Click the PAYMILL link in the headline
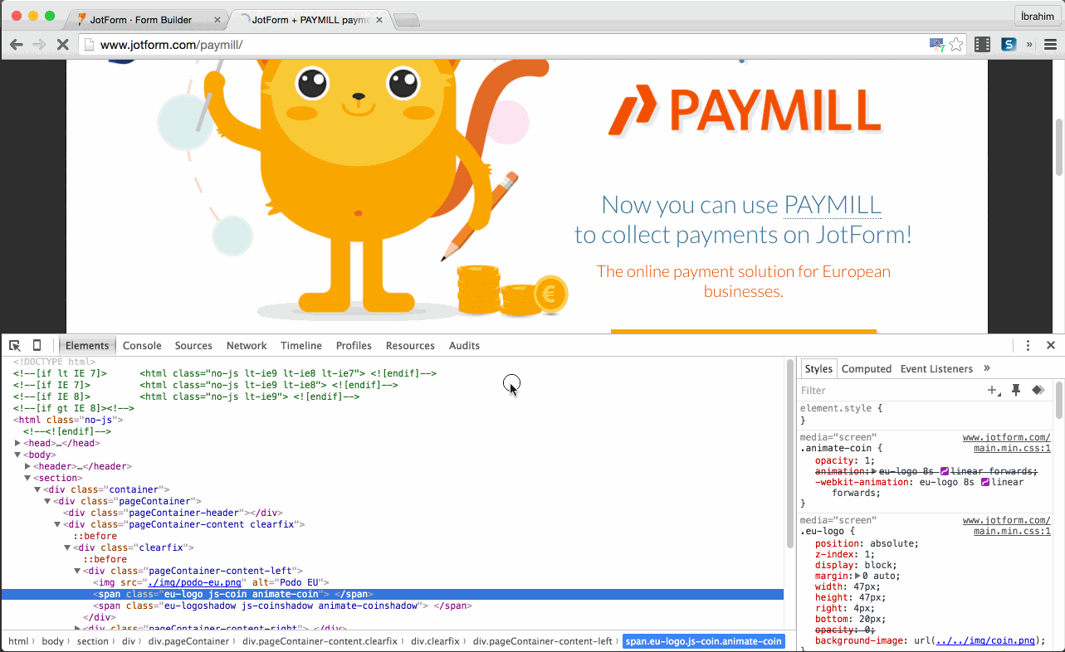Image resolution: width=1065 pixels, height=652 pixels. click(833, 205)
